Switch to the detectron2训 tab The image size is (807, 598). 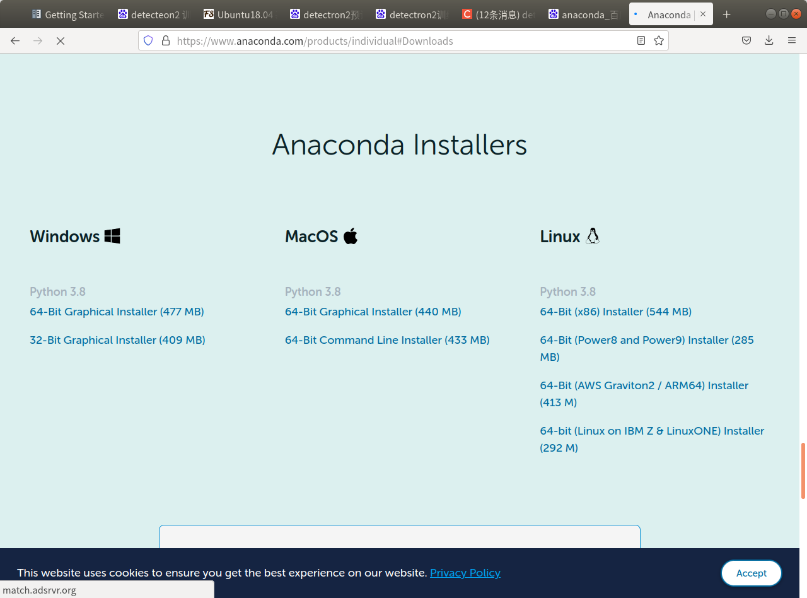pos(413,14)
